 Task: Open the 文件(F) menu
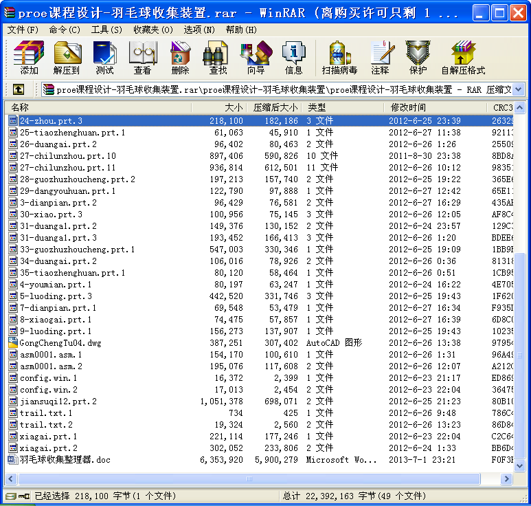(23, 30)
